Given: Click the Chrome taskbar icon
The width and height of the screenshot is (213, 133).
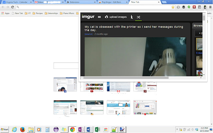Looking at the screenshot, I should (73, 129).
